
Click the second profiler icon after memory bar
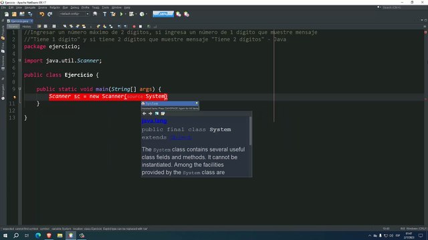[187, 14]
